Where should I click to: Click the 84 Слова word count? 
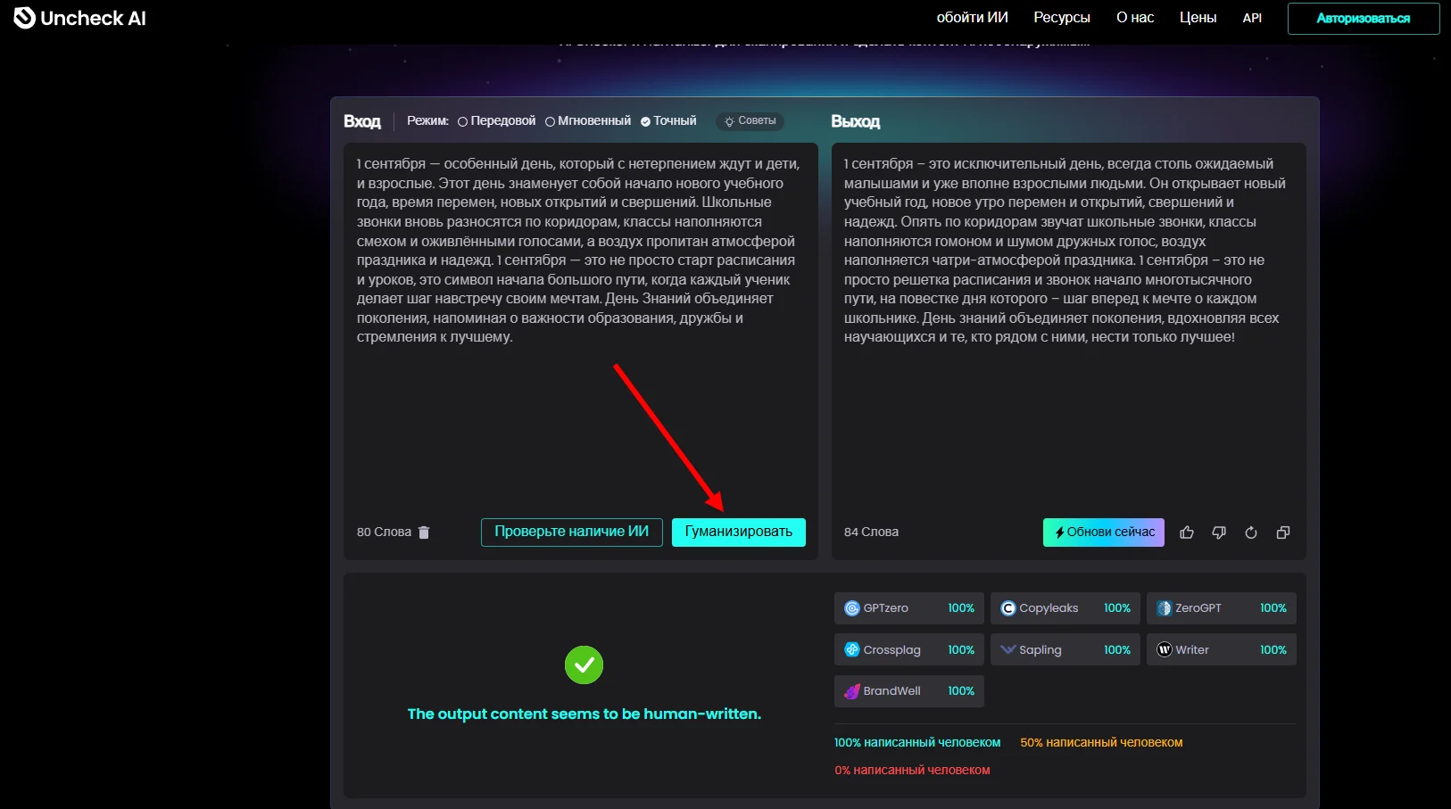tap(871, 532)
